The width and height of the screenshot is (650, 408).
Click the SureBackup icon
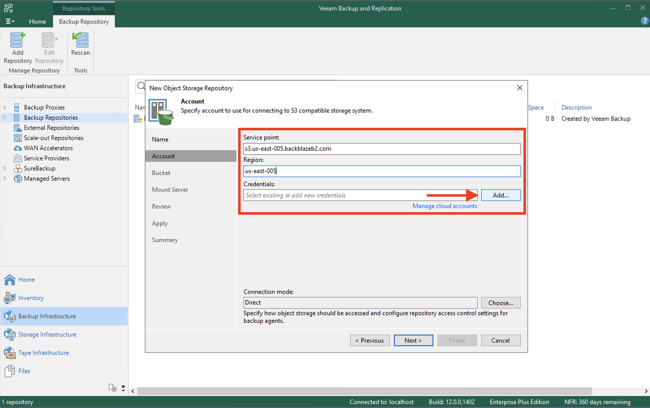[x=18, y=168]
